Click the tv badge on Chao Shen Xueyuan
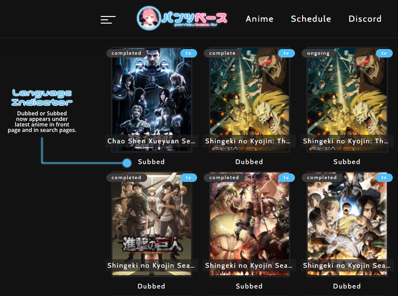 coord(188,53)
